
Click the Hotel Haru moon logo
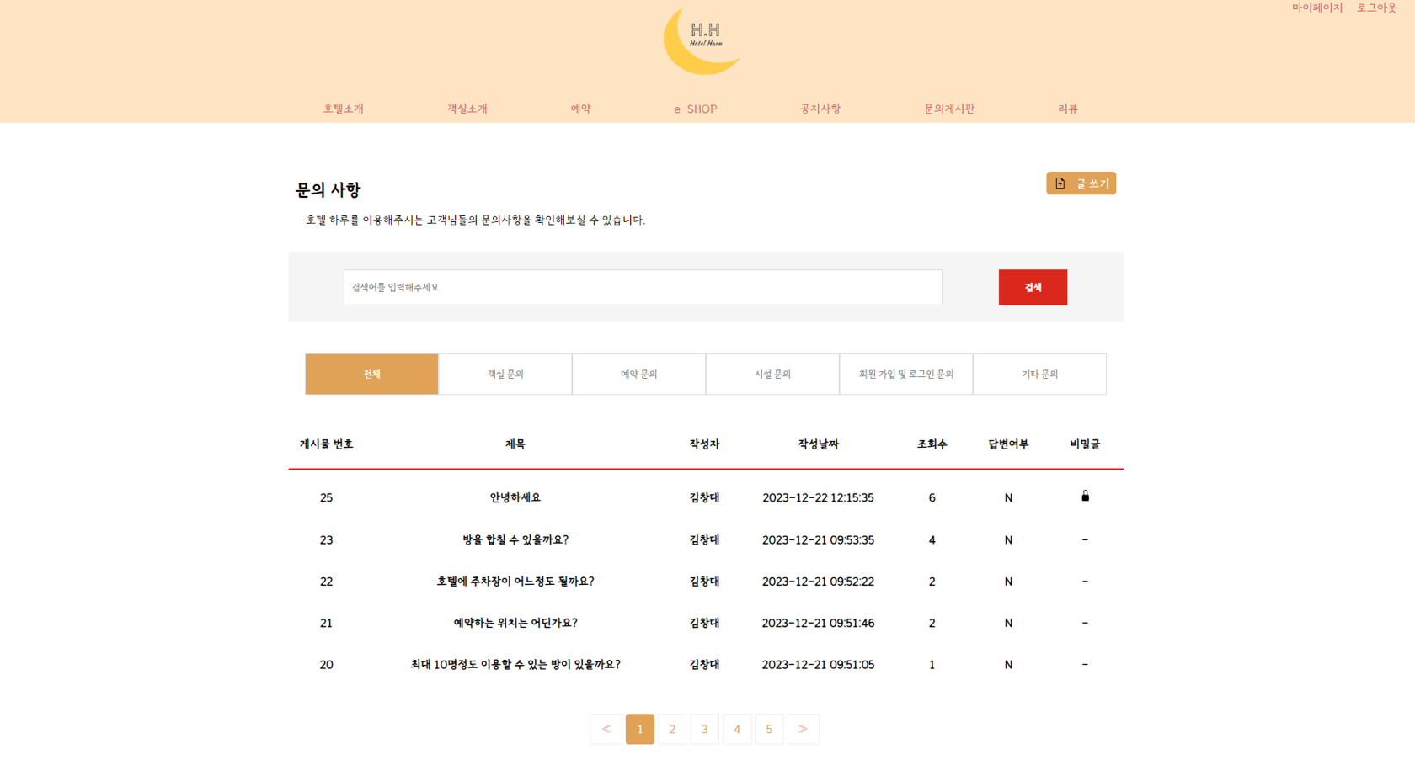pos(702,41)
